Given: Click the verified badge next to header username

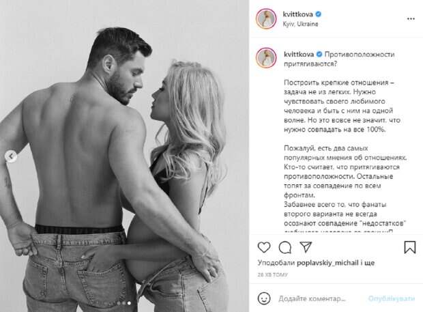Looking at the screenshot, I should point(319,14).
